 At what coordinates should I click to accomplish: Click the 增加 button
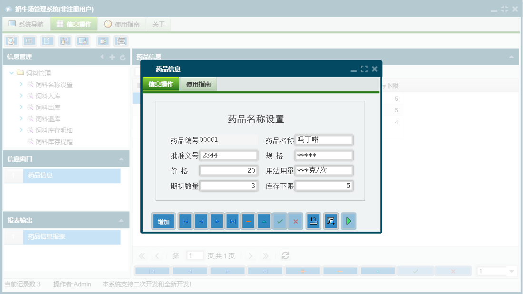click(x=163, y=221)
